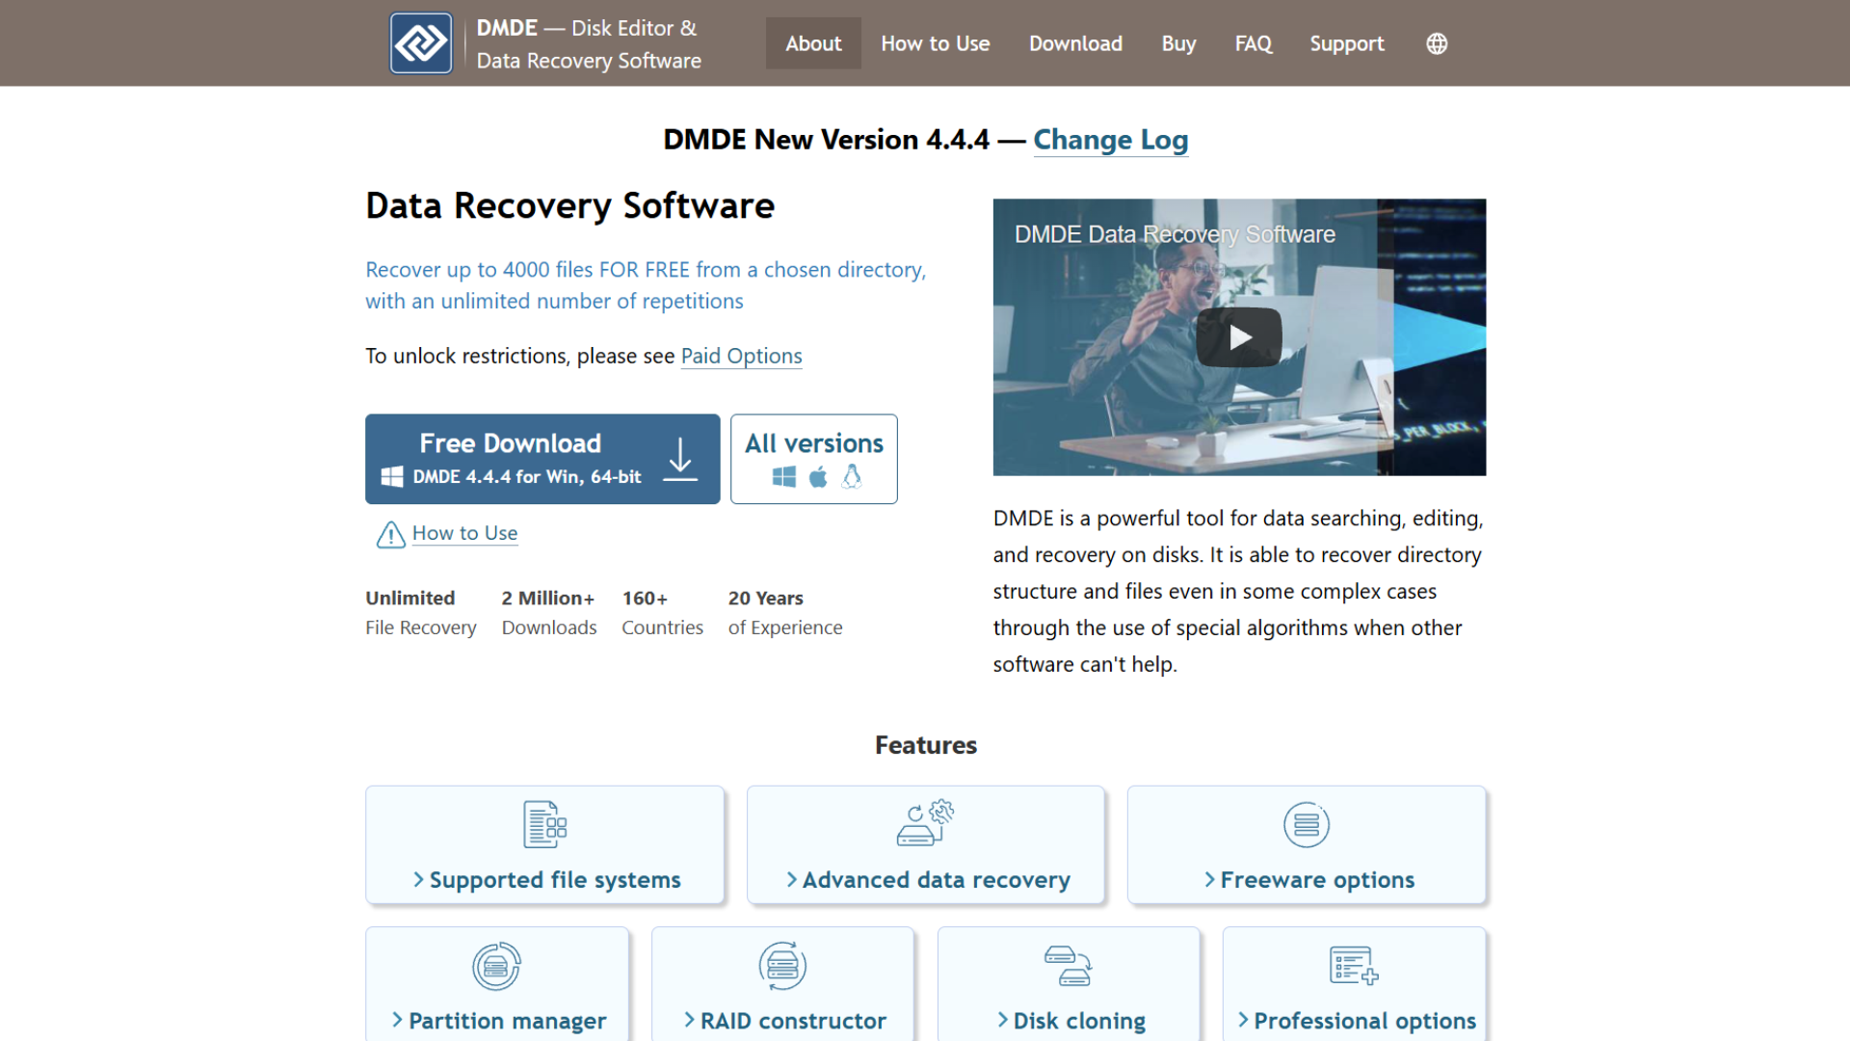The width and height of the screenshot is (1850, 1041).
Task: Click the video title DMDE Data Recovery Software
Action: pyautogui.click(x=1175, y=234)
